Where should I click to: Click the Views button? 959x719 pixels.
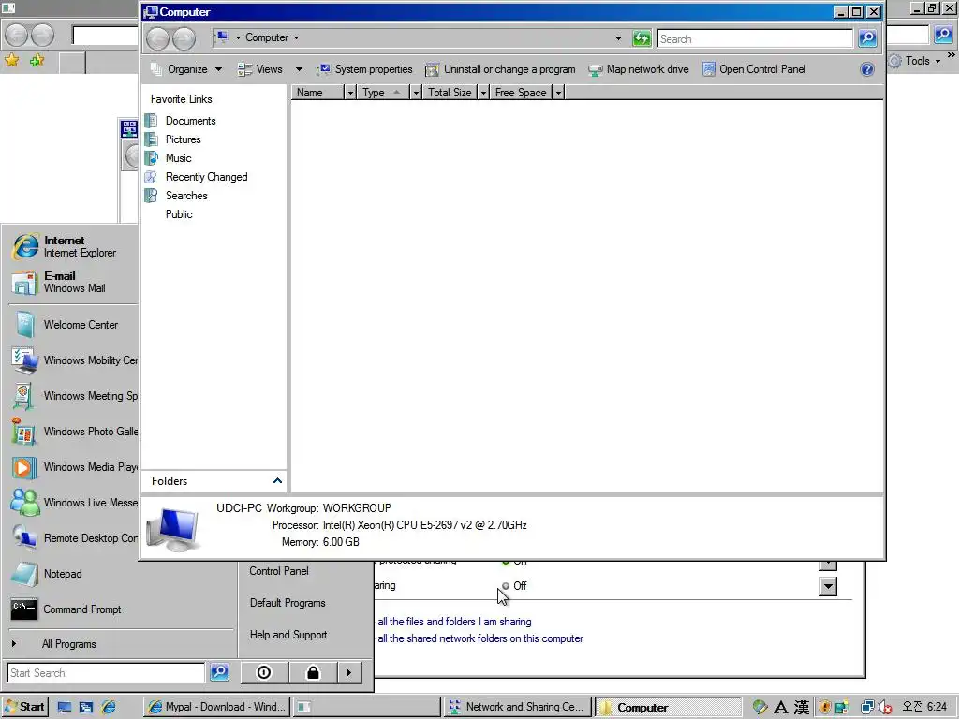pyautogui.click(x=260, y=69)
